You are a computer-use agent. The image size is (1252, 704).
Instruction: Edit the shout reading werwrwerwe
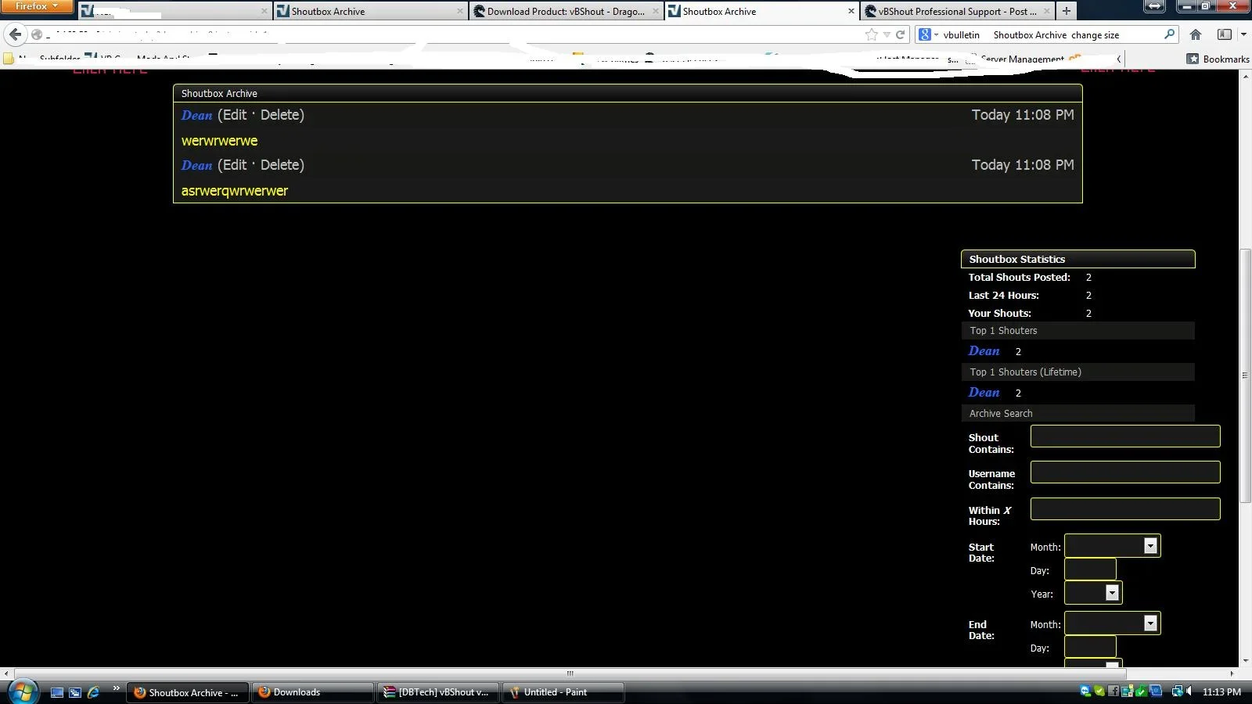tap(234, 115)
